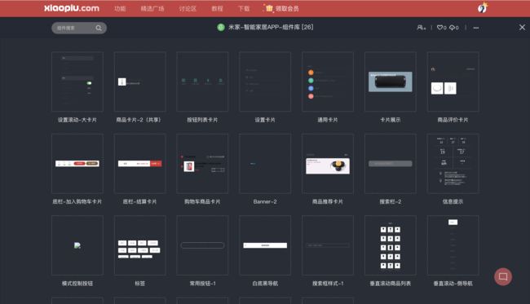This screenshot has height=304, width=530.
Task: Open the red chat feedback bubble
Action: click(503, 277)
